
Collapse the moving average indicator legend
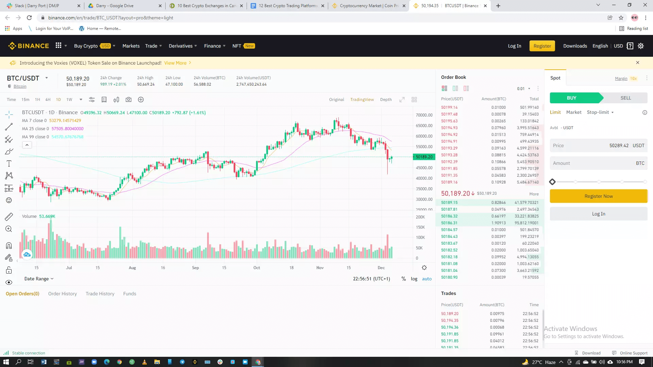pyautogui.click(x=27, y=145)
